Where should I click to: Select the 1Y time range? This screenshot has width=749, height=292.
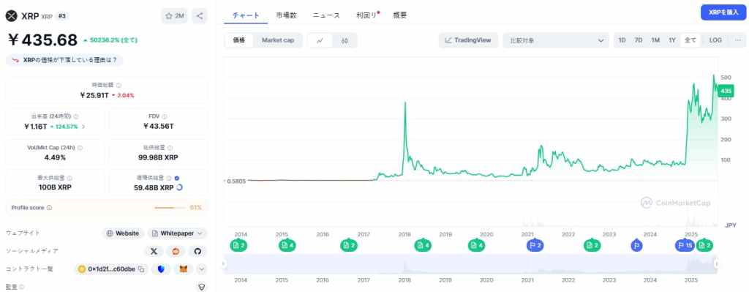point(672,41)
